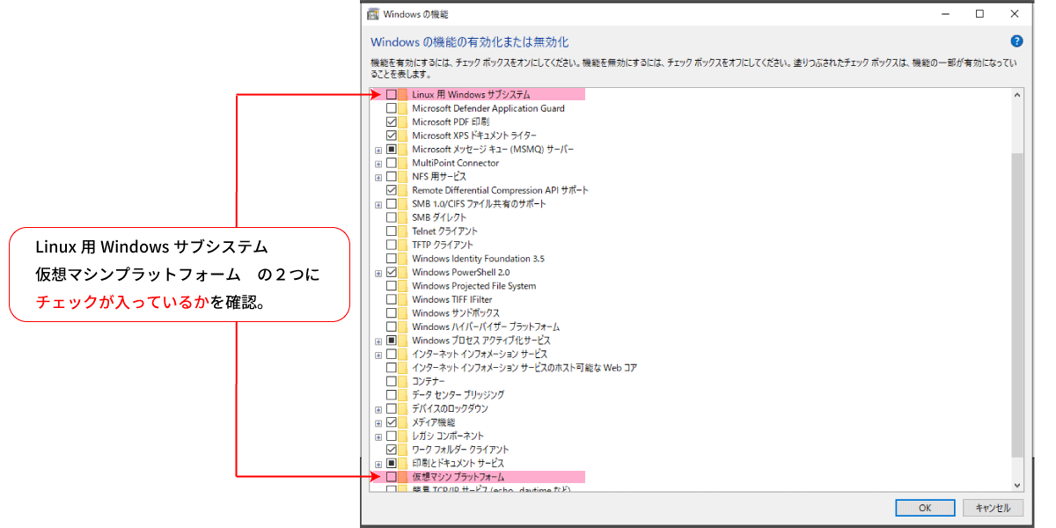Toggle Microsoft XPS ドキュメント ライター checkbox
This screenshot has width=1056, height=528.
coord(392,136)
